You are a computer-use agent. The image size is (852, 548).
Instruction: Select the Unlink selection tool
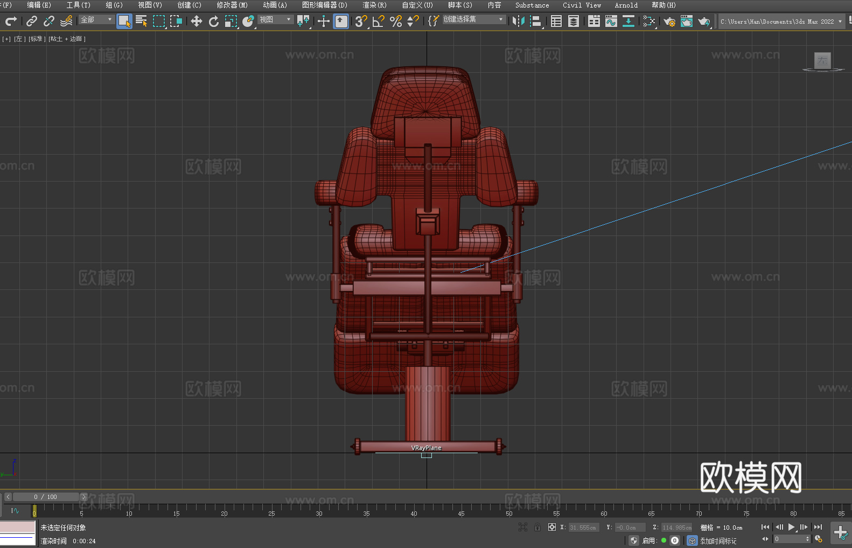tap(49, 21)
